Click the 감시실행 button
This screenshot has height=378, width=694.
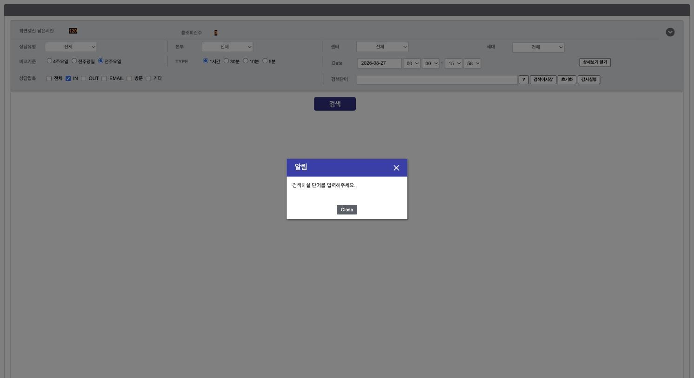pyautogui.click(x=589, y=80)
